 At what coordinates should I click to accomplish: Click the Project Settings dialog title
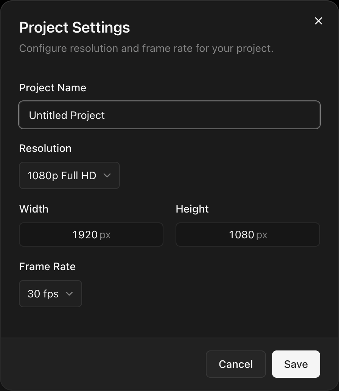pos(75,27)
